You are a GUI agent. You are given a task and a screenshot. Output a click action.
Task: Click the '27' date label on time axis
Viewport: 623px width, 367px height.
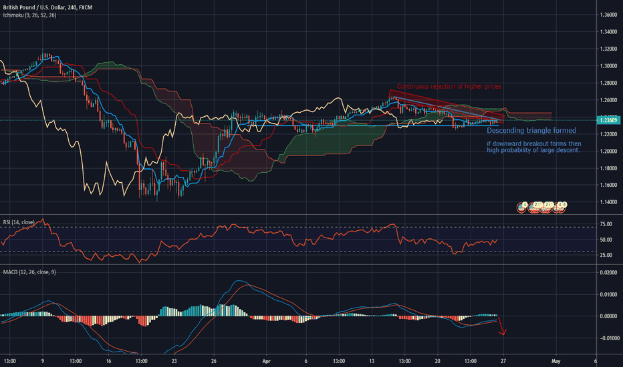pos(503,361)
